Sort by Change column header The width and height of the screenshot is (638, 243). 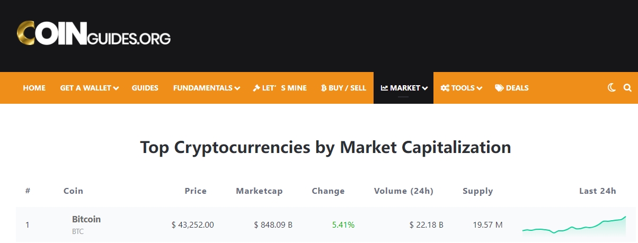pyautogui.click(x=328, y=191)
